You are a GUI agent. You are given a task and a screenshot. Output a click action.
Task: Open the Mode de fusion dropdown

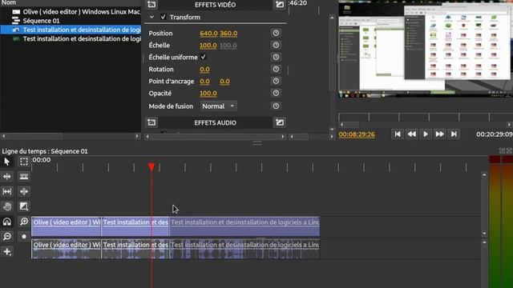218,106
